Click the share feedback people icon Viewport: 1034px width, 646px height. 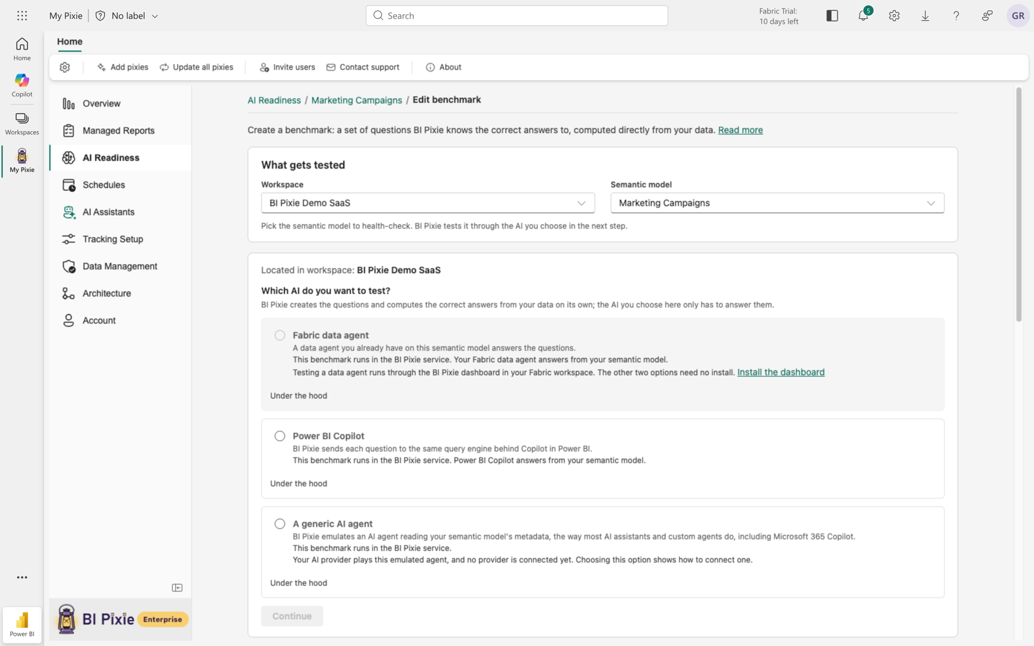tap(987, 16)
